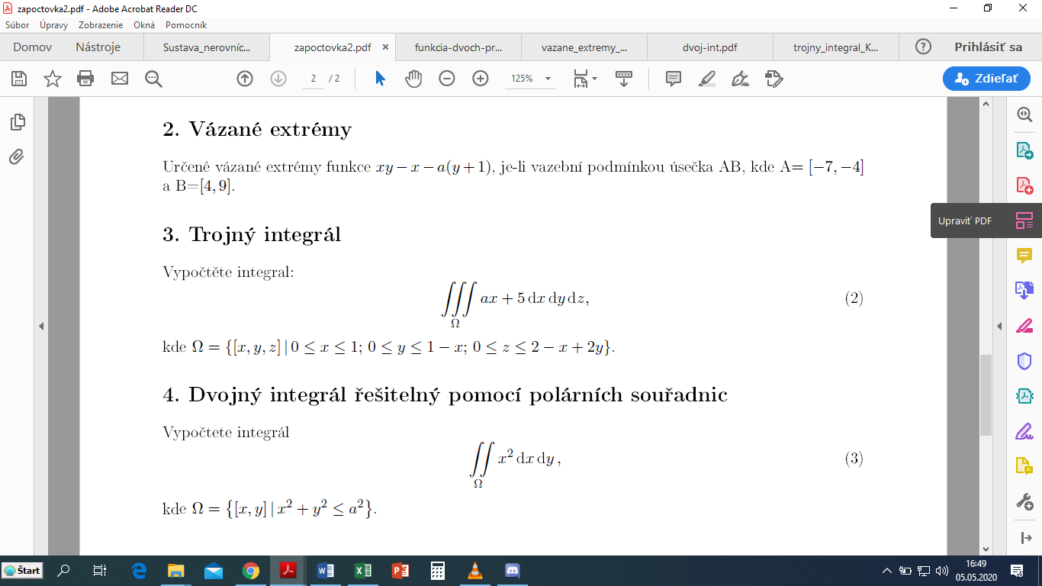Close the zapoctovka2.pdf tab
The image size is (1042, 586).
coord(385,47)
